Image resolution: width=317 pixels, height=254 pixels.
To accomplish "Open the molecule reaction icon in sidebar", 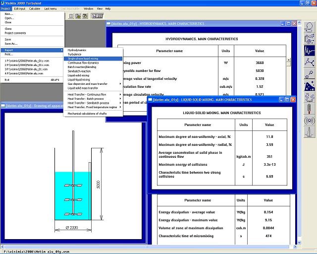I will coord(309,62).
